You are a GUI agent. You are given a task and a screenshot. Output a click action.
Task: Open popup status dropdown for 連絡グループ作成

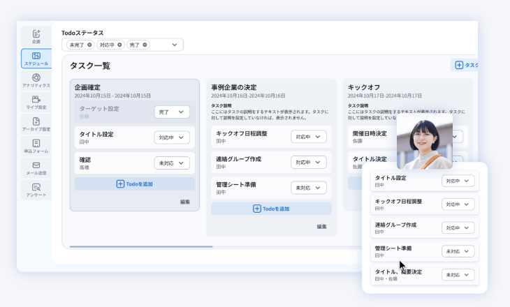point(458,227)
